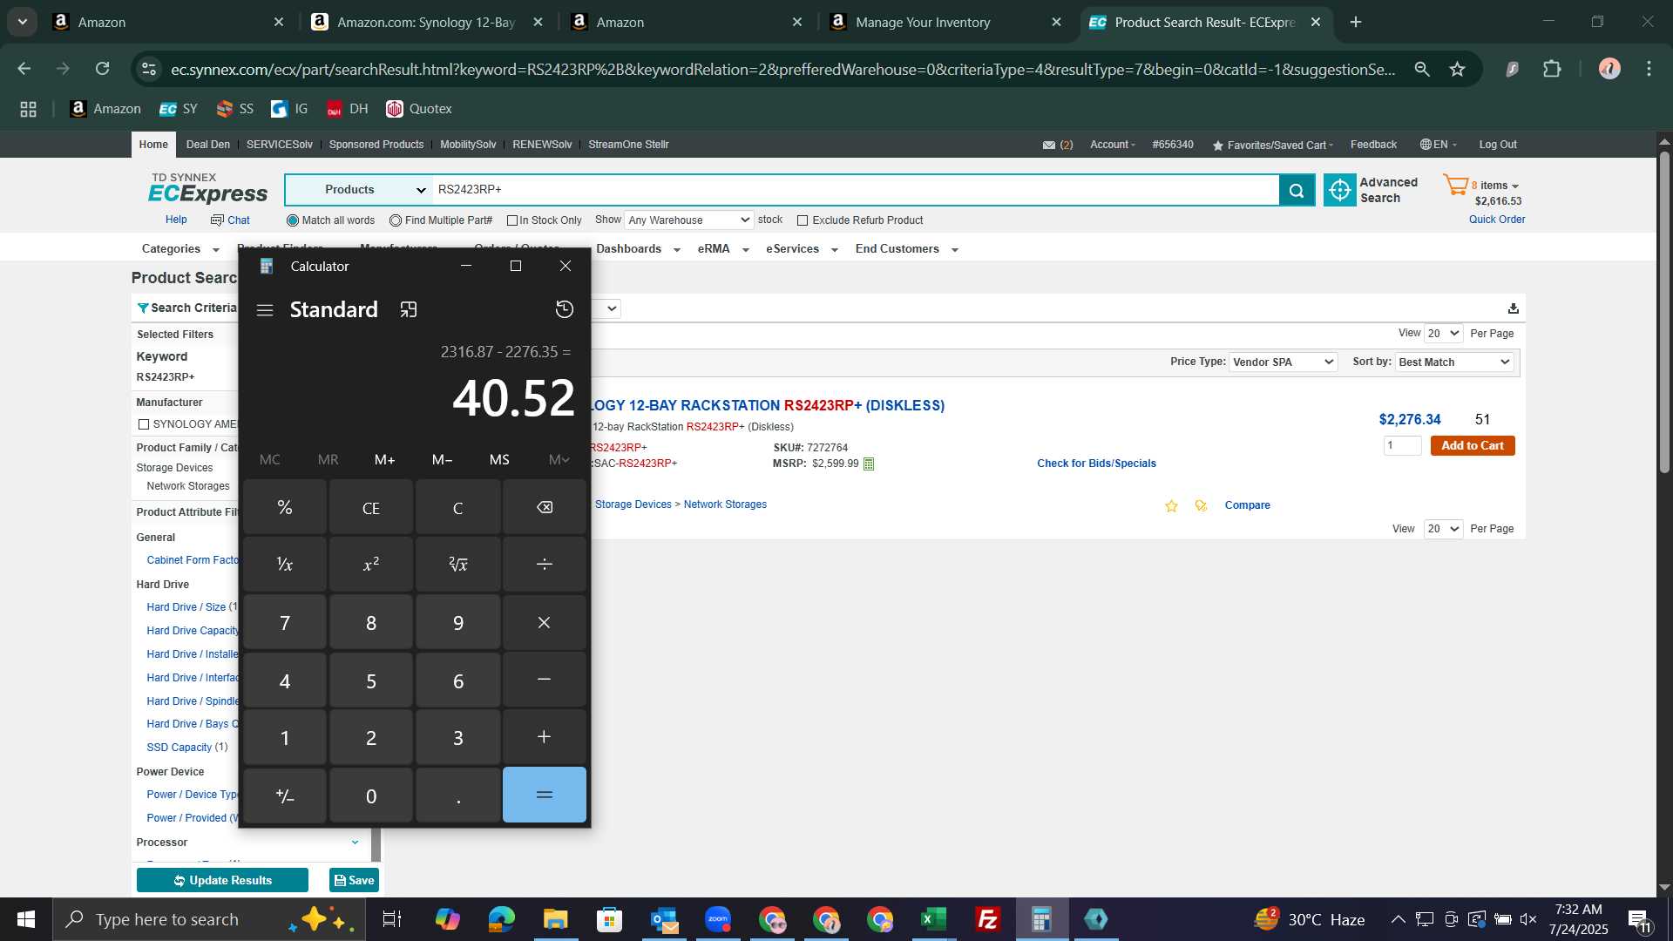1673x941 pixels.
Task: Open Zoom from taskbar
Action: (x=718, y=919)
